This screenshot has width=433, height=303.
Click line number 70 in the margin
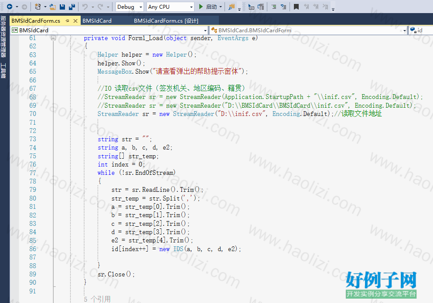(x=33, y=114)
